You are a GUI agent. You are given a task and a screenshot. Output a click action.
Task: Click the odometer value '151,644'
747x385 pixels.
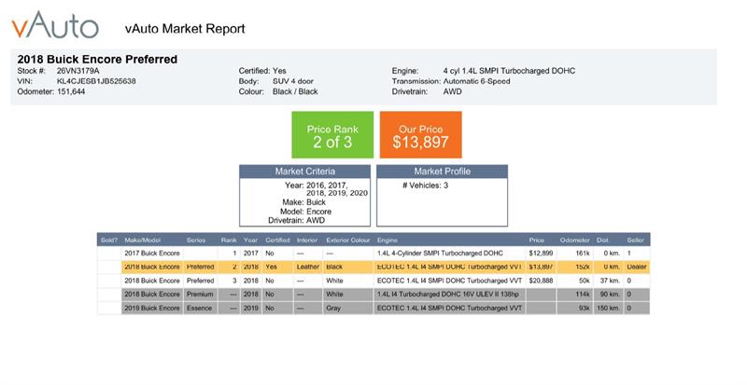(x=71, y=92)
